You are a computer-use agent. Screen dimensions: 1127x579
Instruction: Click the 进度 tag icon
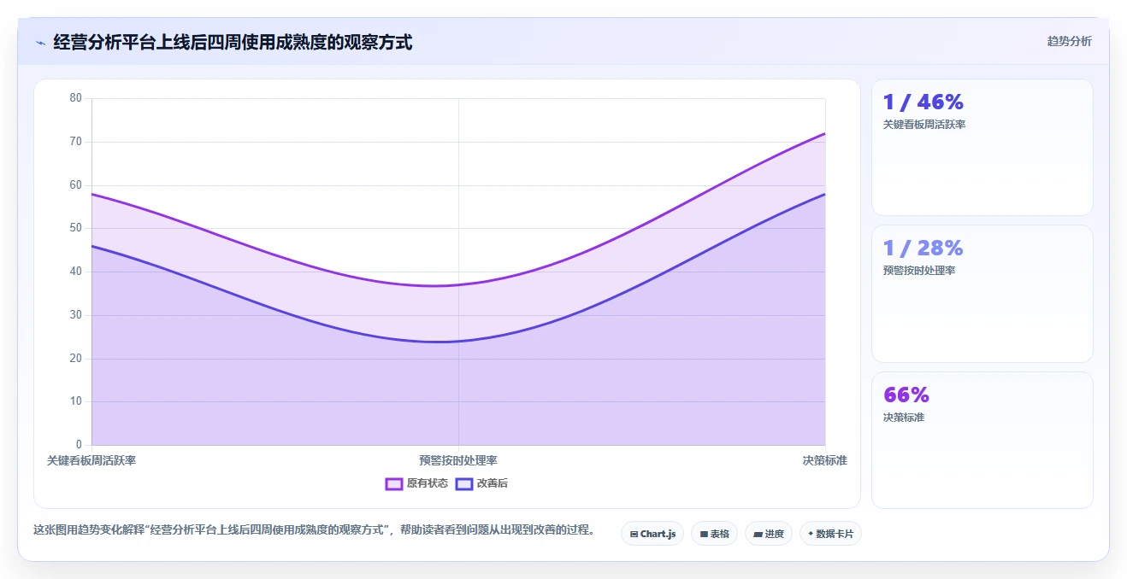pos(758,535)
